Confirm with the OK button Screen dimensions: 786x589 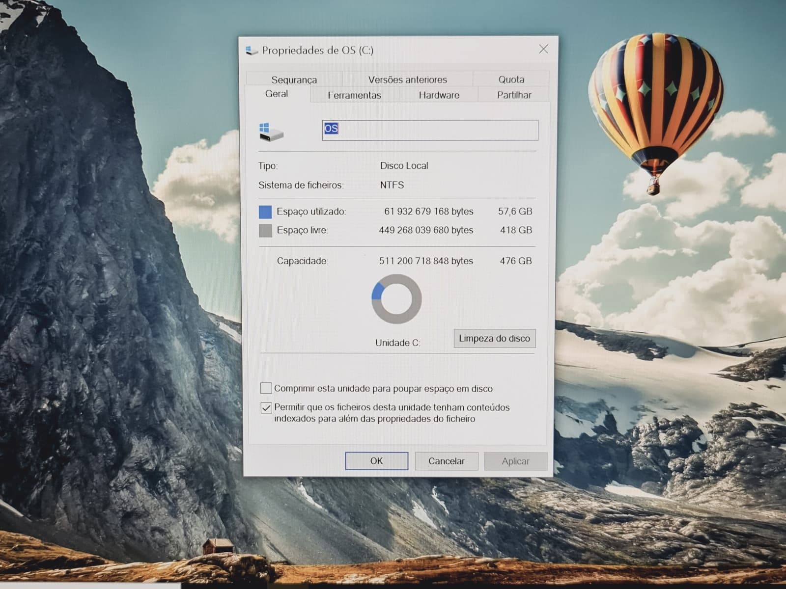pos(376,461)
